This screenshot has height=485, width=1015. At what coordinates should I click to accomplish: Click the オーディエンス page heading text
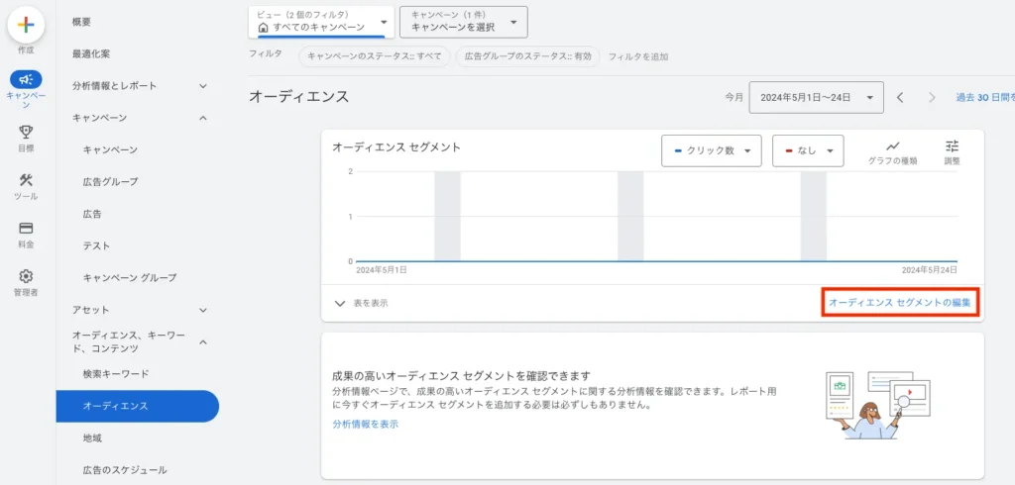coord(299,97)
